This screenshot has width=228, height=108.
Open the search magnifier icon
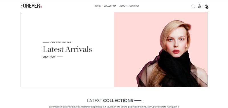[193, 6]
